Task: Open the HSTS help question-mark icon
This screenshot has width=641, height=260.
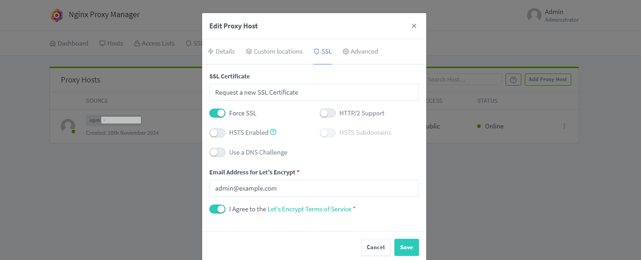Action: pos(273,132)
